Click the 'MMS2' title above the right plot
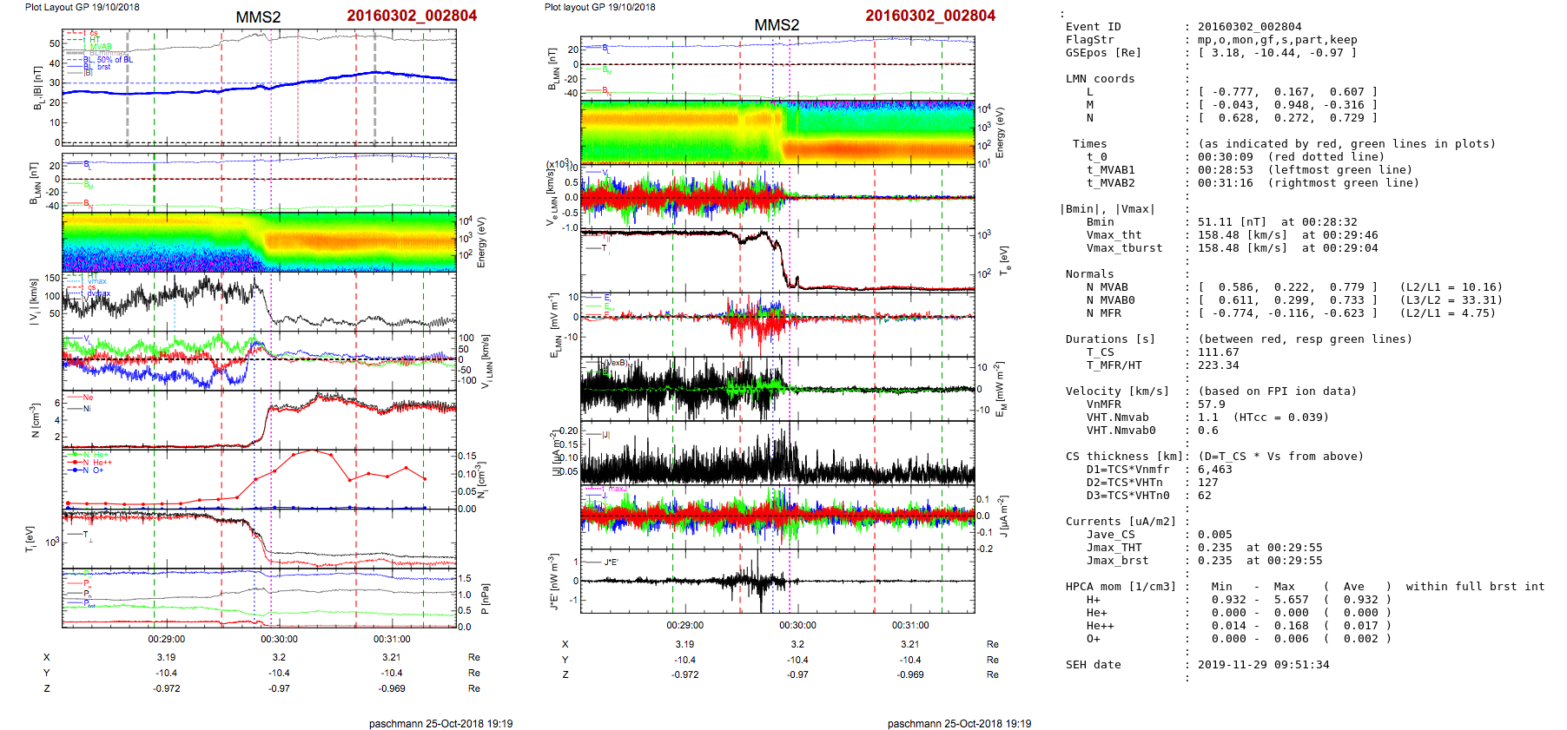Image resolution: width=1567 pixels, height=730 pixels. pos(777,25)
